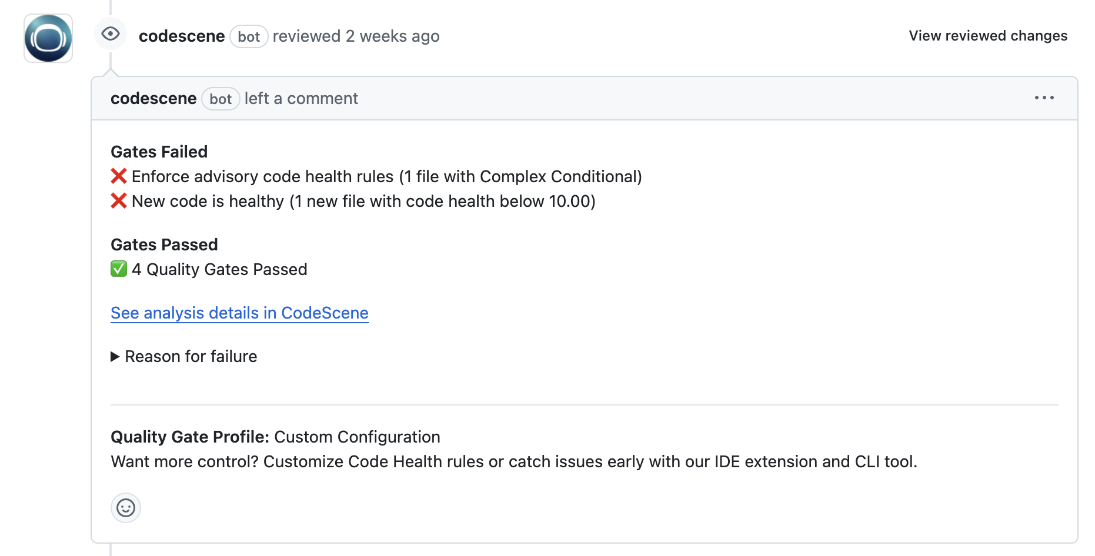1095x556 pixels.
Task: Click the red X beside New code is healthy
Action: point(119,201)
